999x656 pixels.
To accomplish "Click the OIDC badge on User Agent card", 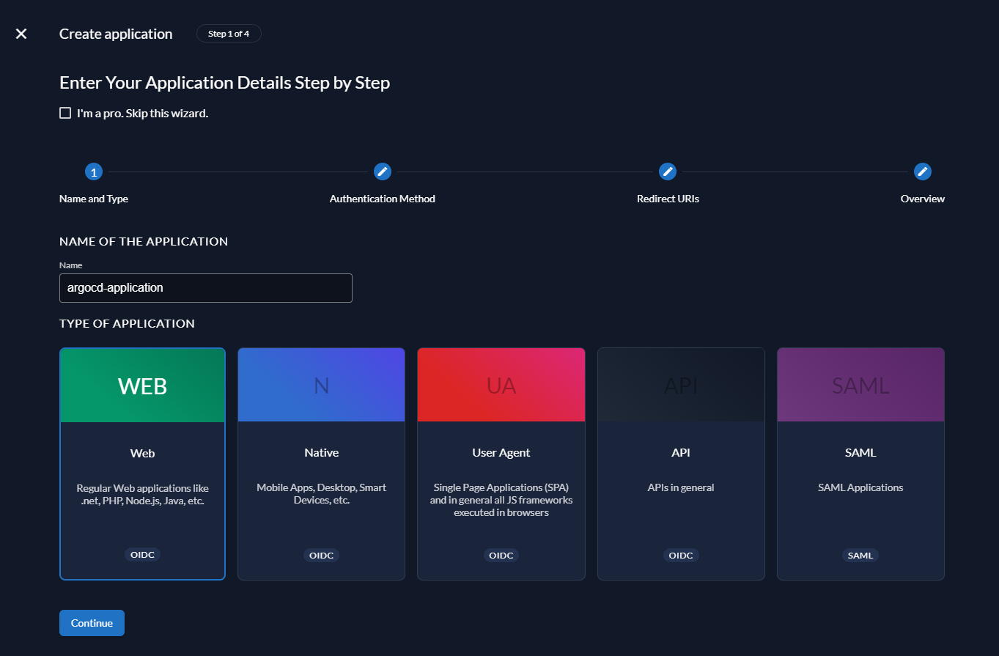I will pos(501,555).
